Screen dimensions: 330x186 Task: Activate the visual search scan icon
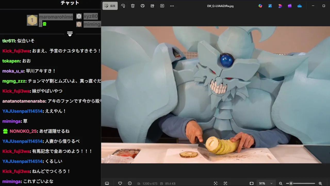(216, 183)
